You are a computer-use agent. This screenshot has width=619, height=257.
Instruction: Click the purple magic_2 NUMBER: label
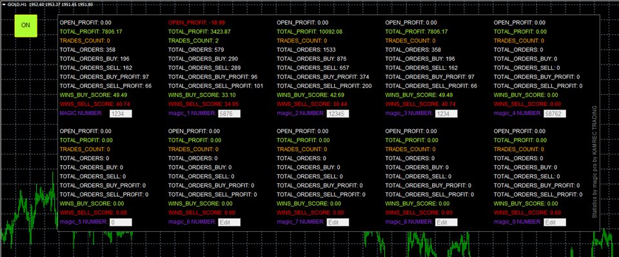point(301,114)
